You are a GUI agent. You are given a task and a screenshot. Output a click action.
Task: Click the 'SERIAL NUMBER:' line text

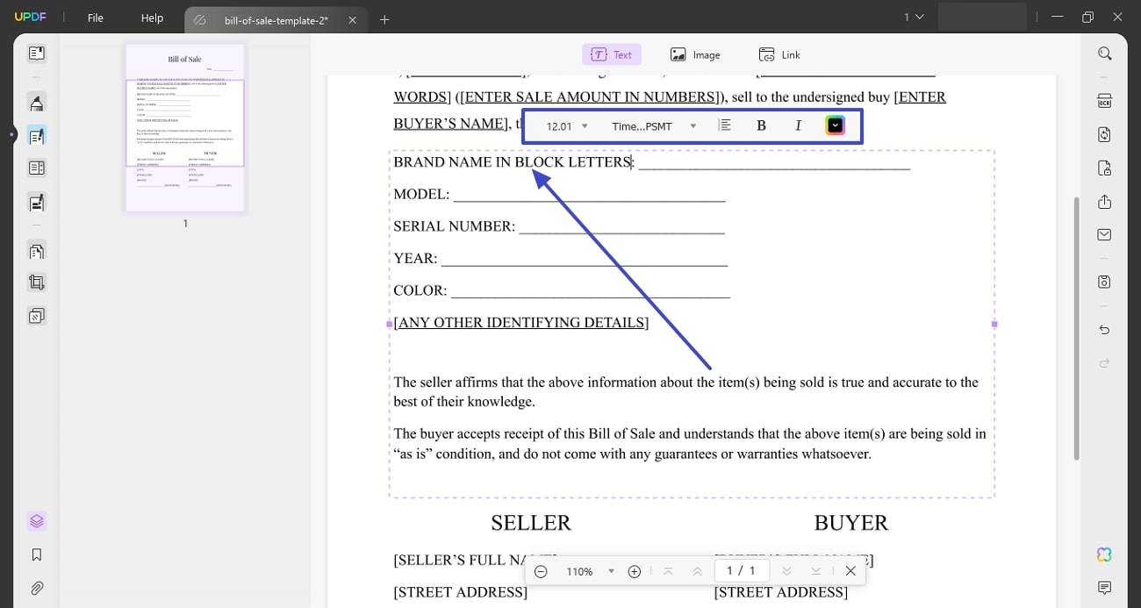pyautogui.click(x=455, y=226)
